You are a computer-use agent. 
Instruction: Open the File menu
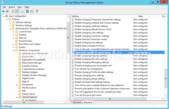pos(4,7)
